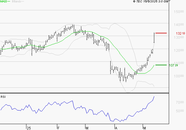This screenshot has width=186, height=130.
Task: Click the F month label on time axis
Action: pyautogui.click(x=58, y=128)
